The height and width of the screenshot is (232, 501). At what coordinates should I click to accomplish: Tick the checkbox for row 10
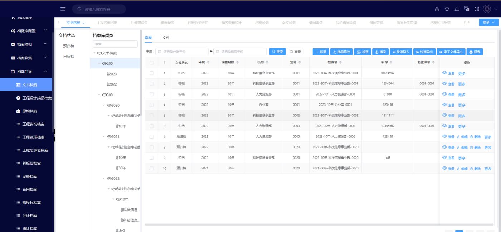(151, 168)
